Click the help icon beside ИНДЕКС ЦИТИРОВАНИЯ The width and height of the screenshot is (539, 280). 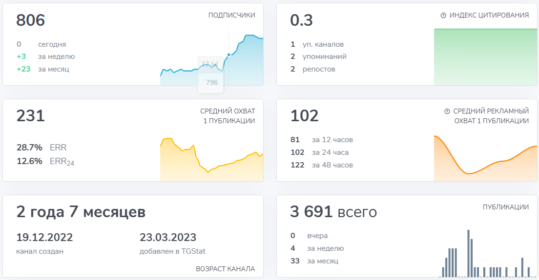pos(443,16)
